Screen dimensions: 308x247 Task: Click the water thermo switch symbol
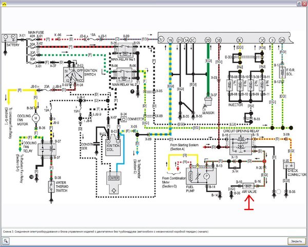click(51, 187)
